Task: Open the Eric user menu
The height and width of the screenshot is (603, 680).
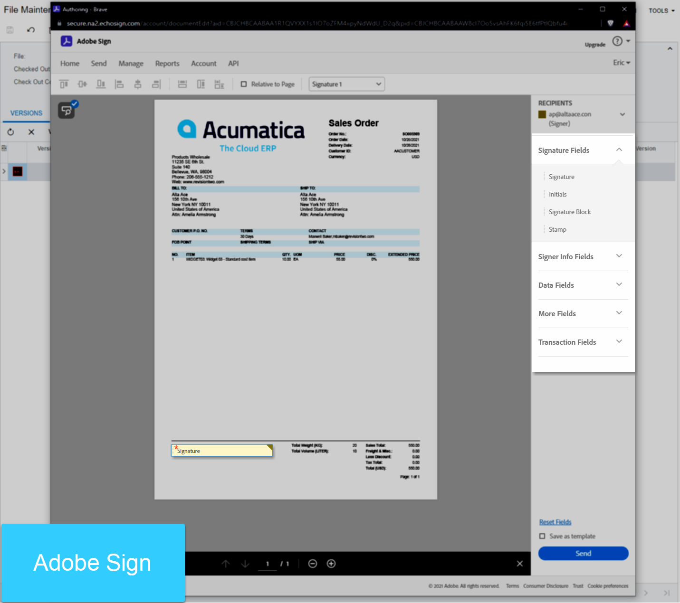Action: coord(622,63)
